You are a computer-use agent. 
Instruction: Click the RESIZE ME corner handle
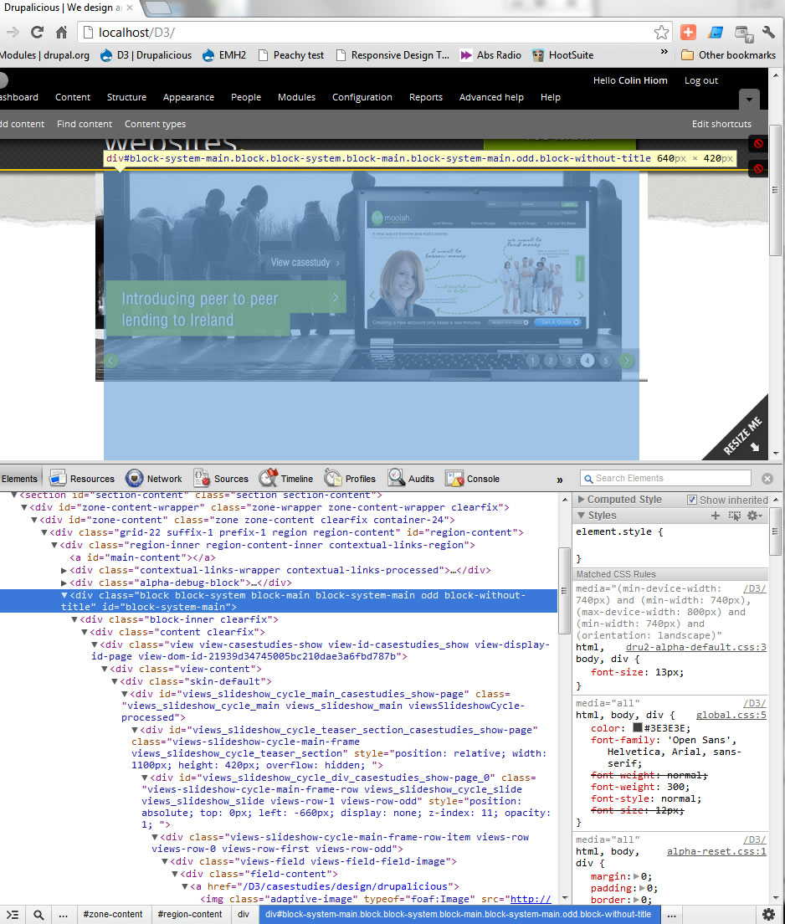744,435
